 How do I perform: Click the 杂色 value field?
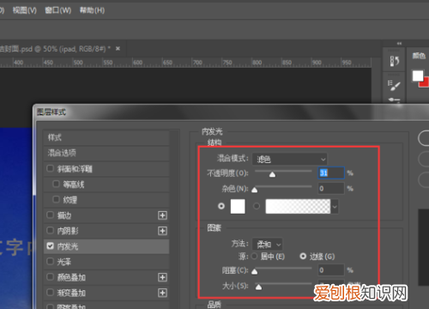[x=331, y=189]
